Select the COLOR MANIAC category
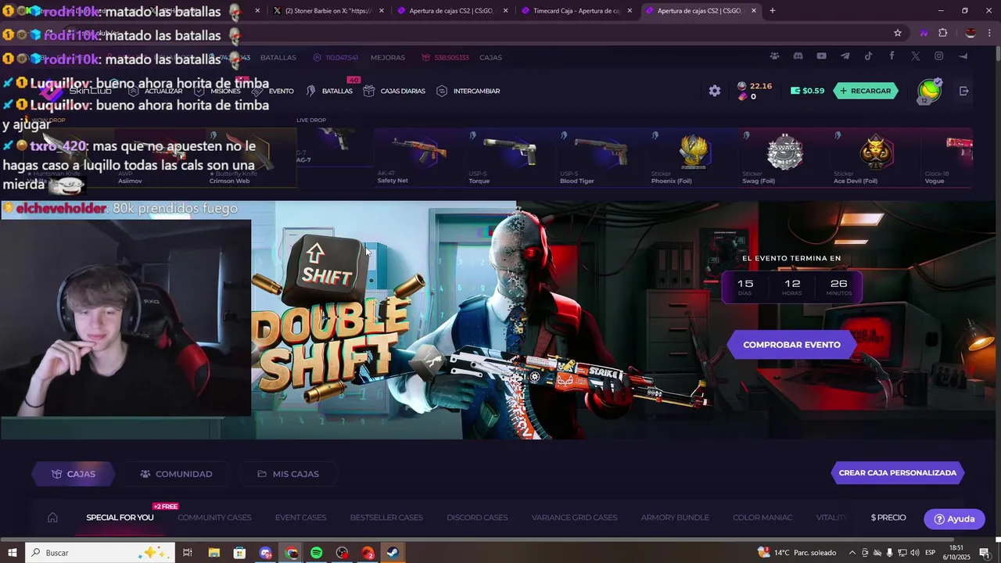 [x=762, y=518]
